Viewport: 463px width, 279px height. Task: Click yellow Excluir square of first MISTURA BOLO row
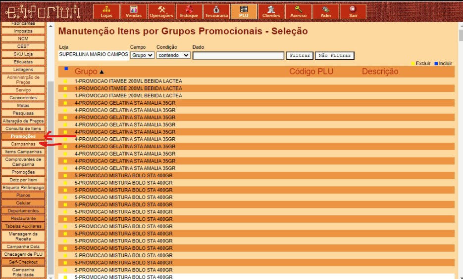65,176
